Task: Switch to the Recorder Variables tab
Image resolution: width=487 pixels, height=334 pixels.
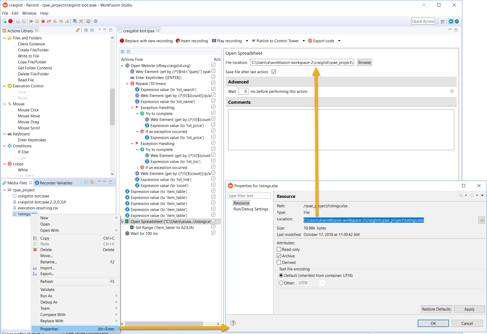Action: pos(54,183)
